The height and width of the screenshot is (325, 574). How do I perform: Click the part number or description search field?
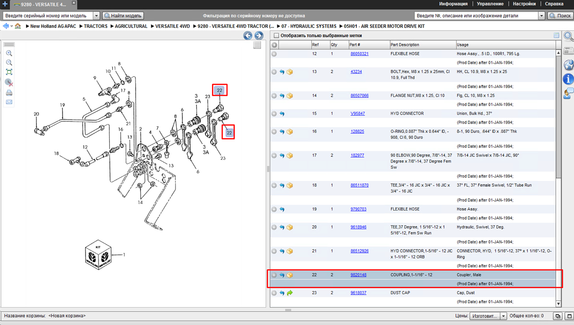coord(476,16)
